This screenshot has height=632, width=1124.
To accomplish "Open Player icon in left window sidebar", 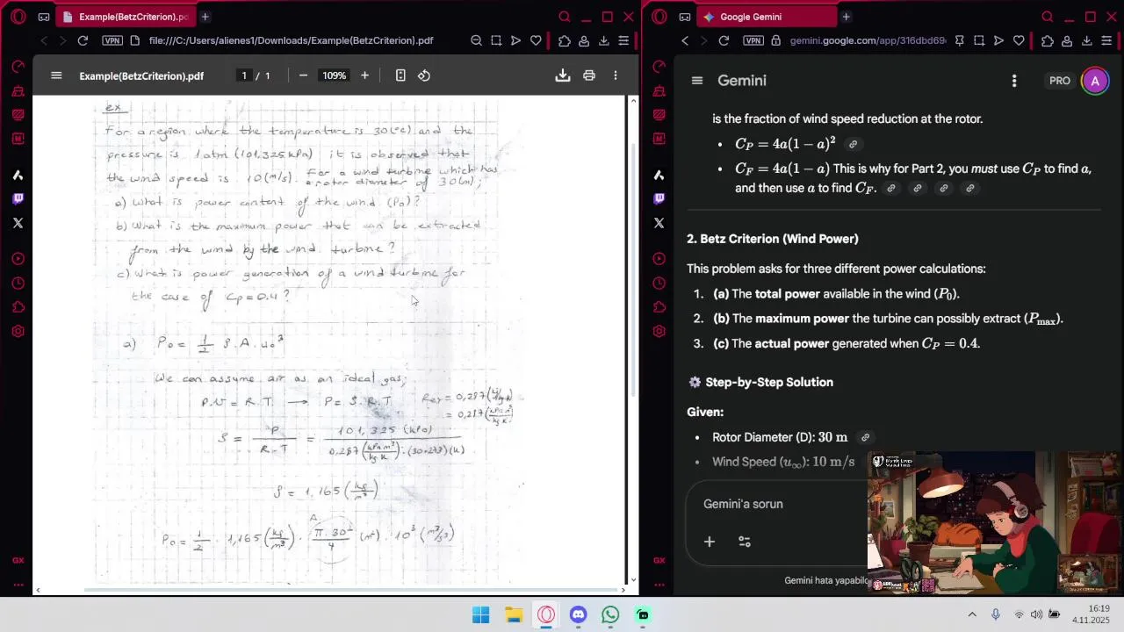I will (x=18, y=259).
